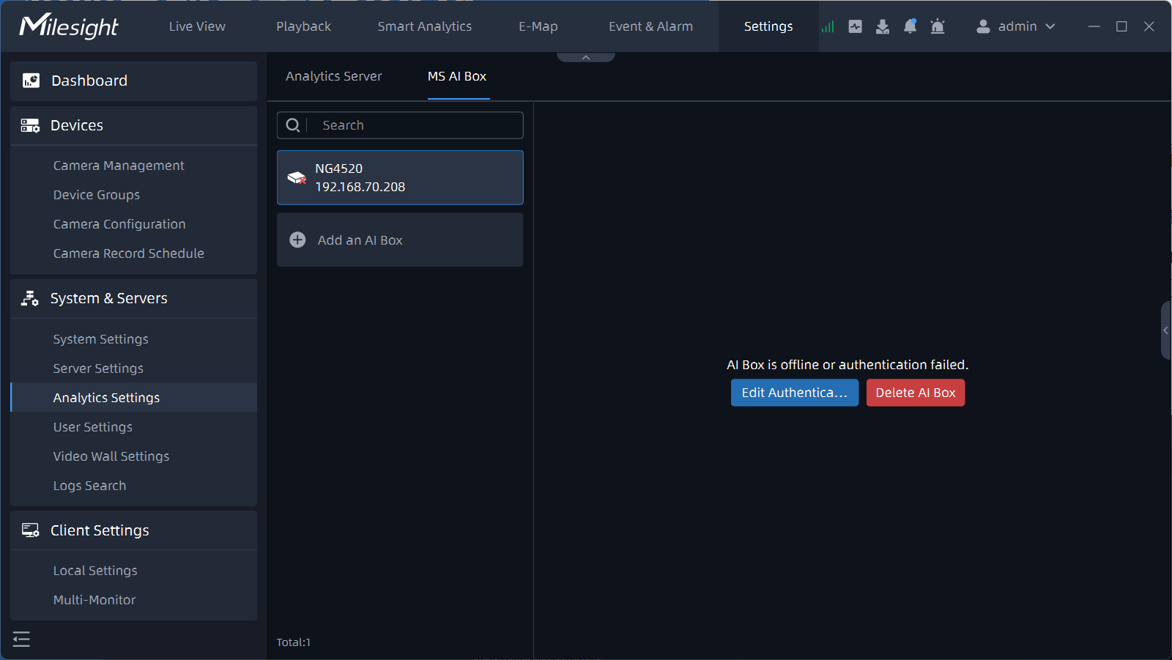This screenshot has width=1172, height=660.
Task: Click the plus icon beside Add an AI Box
Action: coord(297,240)
